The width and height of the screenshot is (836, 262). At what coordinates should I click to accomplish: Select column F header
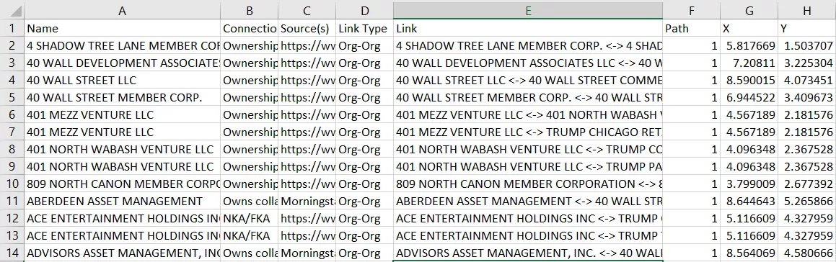(692, 11)
